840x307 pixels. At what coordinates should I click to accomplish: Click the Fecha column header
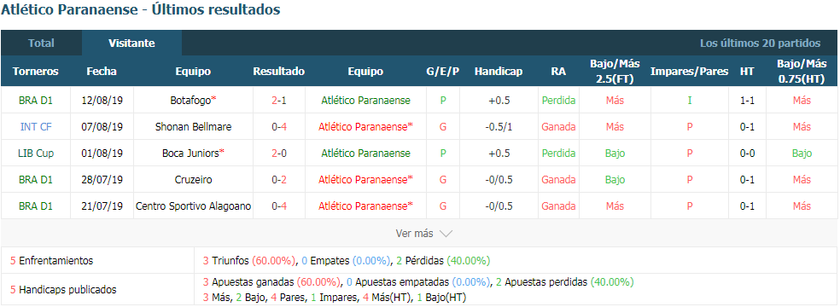[x=102, y=71]
